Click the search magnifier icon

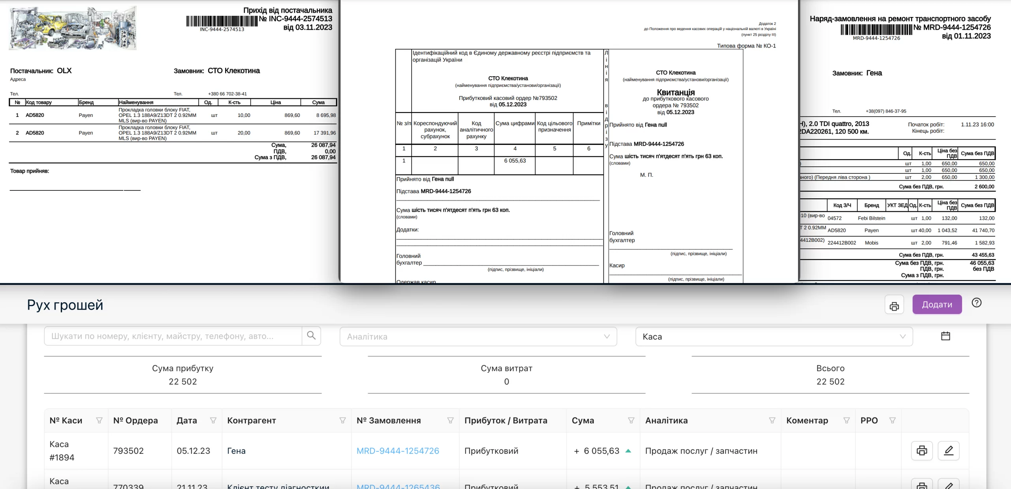coord(311,336)
